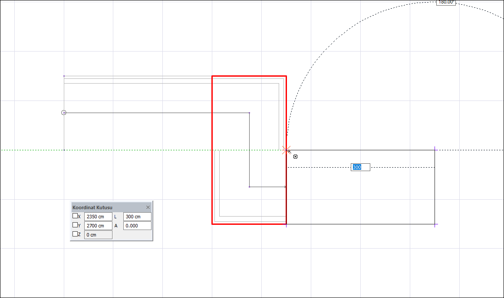Click the purple endpoint at rectangle's top-right corner

click(435, 150)
